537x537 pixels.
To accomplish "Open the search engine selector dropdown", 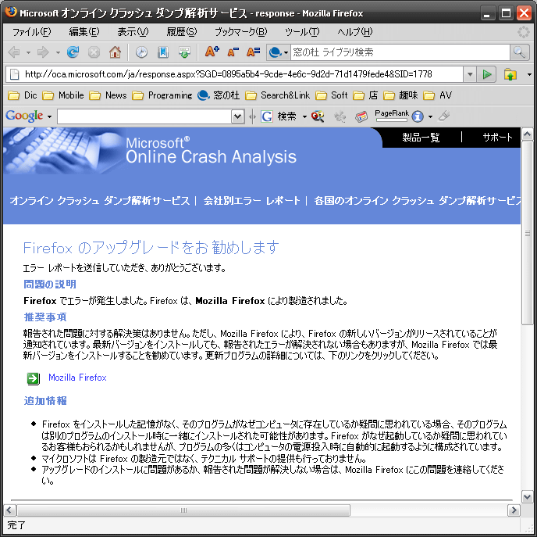I will click(x=279, y=52).
